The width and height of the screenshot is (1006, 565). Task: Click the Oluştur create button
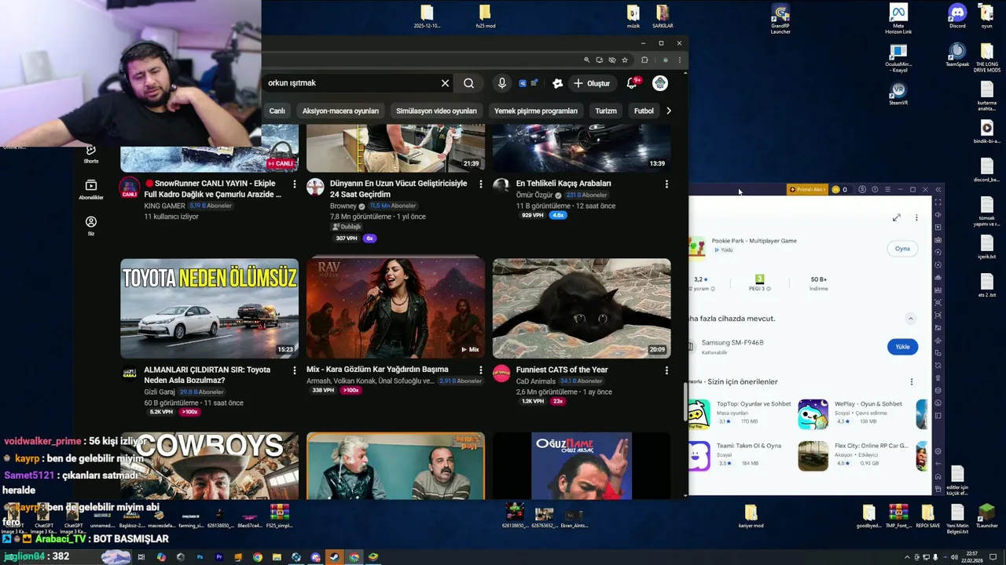(x=592, y=83)
